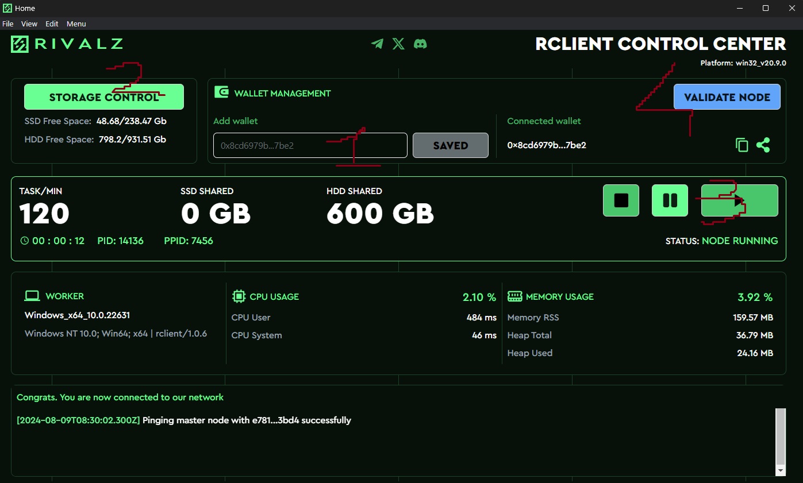Click the Rivalz logo
The image size is (803, 483).
[67, 44]
